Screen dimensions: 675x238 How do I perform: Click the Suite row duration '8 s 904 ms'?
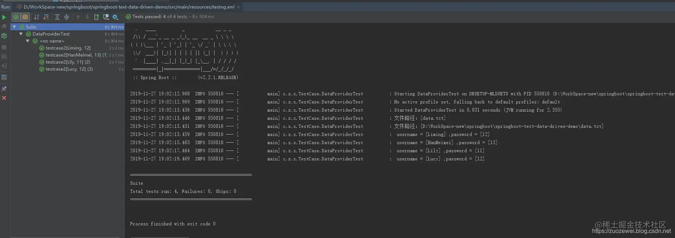(x=114, y=27)
